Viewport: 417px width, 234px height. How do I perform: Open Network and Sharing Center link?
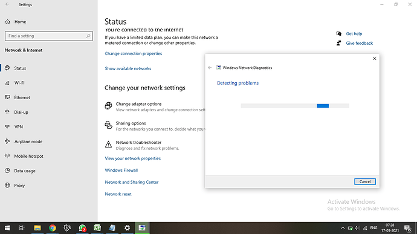(x=132, y=182)
